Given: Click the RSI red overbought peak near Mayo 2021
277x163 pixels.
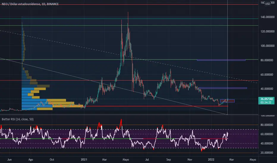Looking at the screenshot, I should click(121, 122).
